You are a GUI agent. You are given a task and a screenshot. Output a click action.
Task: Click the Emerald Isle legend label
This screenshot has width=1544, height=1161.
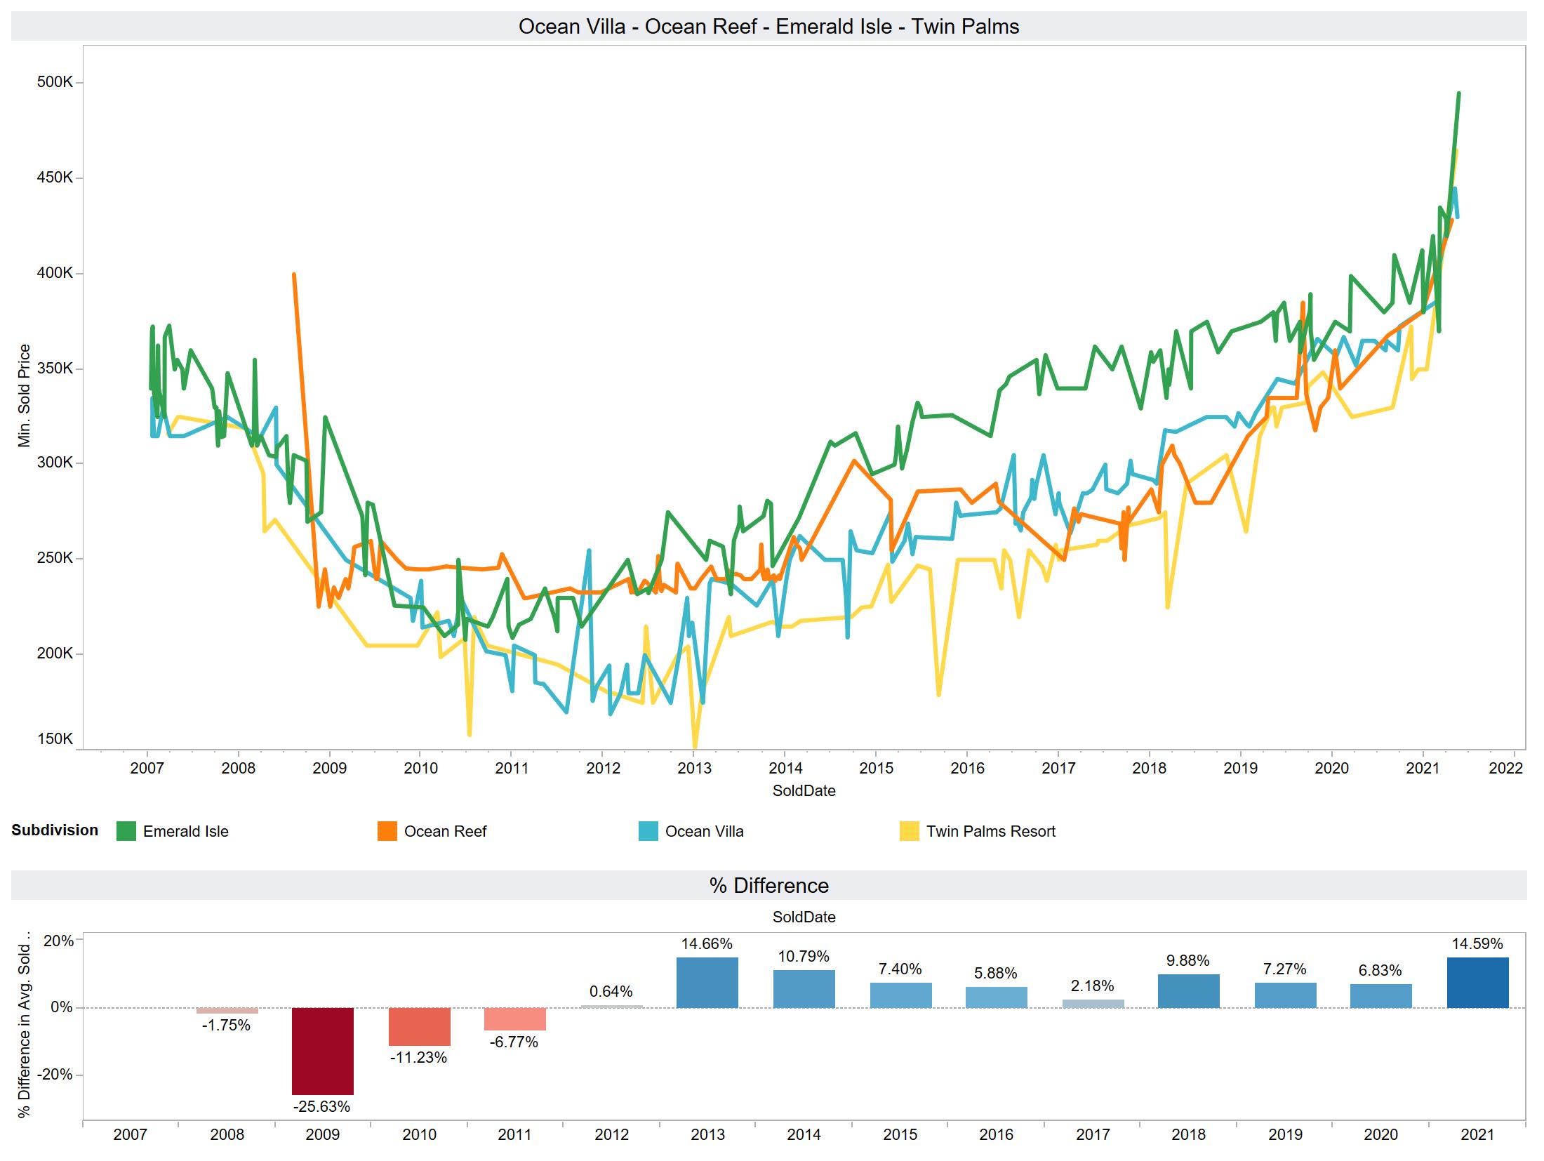click(x=186, y=832)
